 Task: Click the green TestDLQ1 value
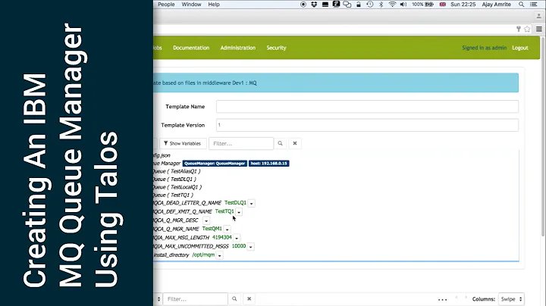pos(235,203)
